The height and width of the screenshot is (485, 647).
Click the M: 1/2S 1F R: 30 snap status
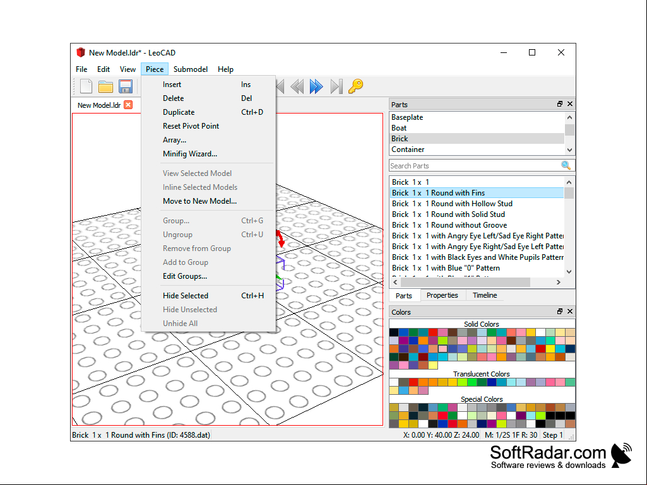click(511, 435)
